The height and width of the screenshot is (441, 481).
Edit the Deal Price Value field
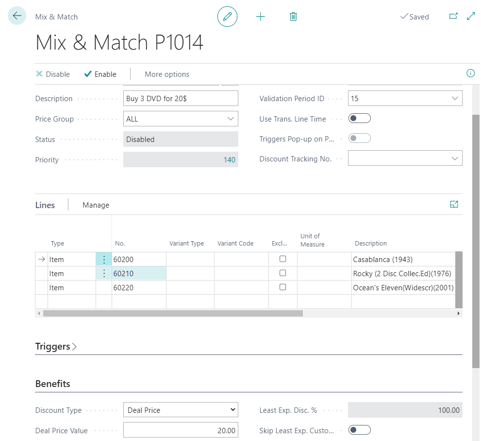181,430
